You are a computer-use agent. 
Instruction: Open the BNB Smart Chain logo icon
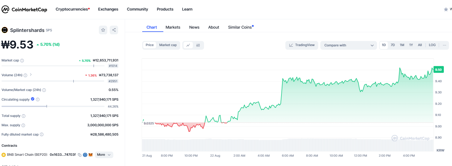(4, 155)
